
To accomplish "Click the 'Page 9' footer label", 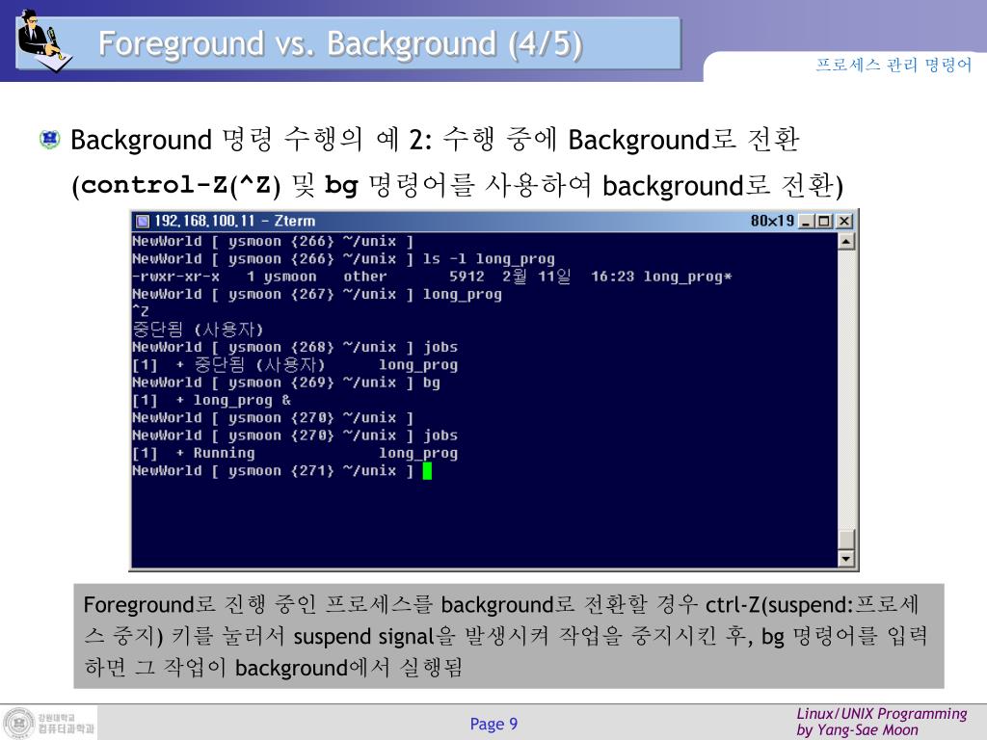I will click(493, 724).
